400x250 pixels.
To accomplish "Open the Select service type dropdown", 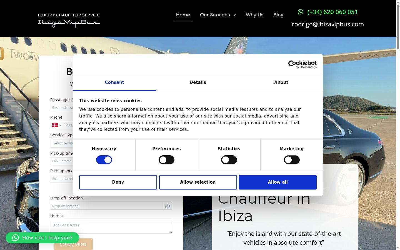I will pos(62,143).
